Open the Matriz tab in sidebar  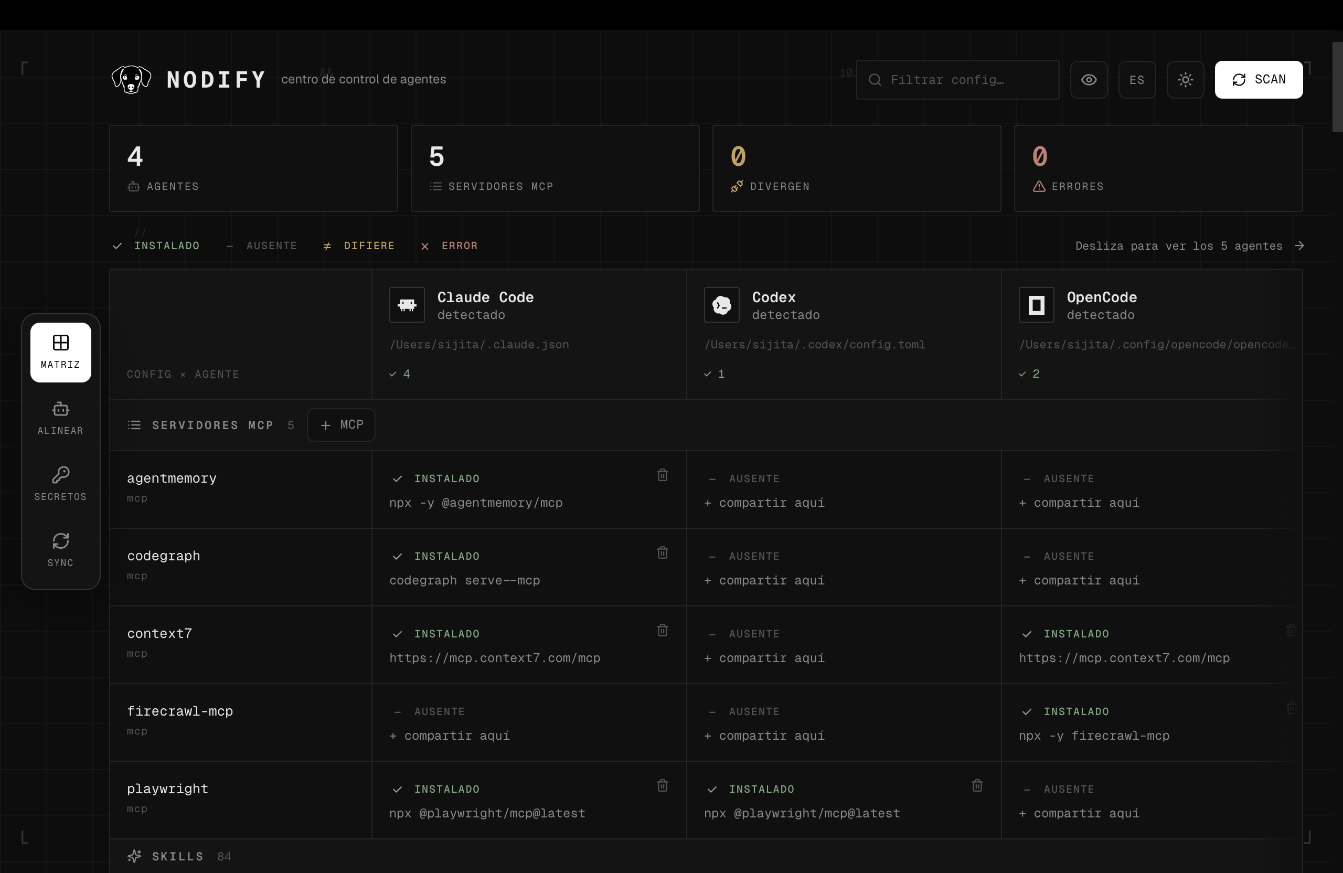(60, 352)
